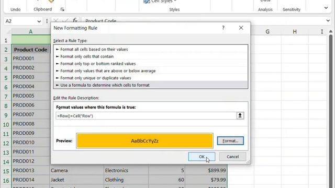Select row 15 header

(x=6, y=171)
